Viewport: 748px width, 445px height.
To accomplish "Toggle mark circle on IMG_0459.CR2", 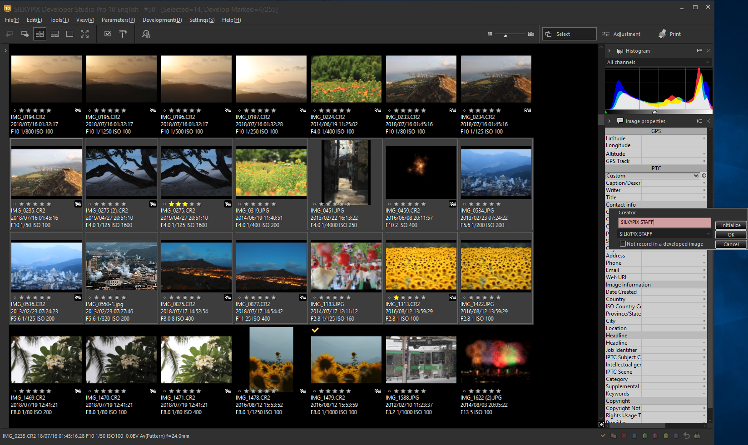I will [389, 204].
